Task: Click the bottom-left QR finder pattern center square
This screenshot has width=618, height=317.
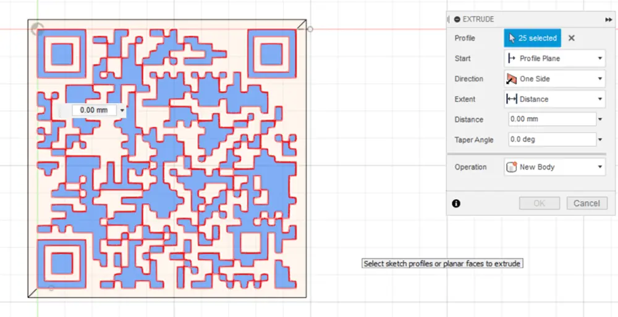Action: pyautogui.click(x=61, y=263)
